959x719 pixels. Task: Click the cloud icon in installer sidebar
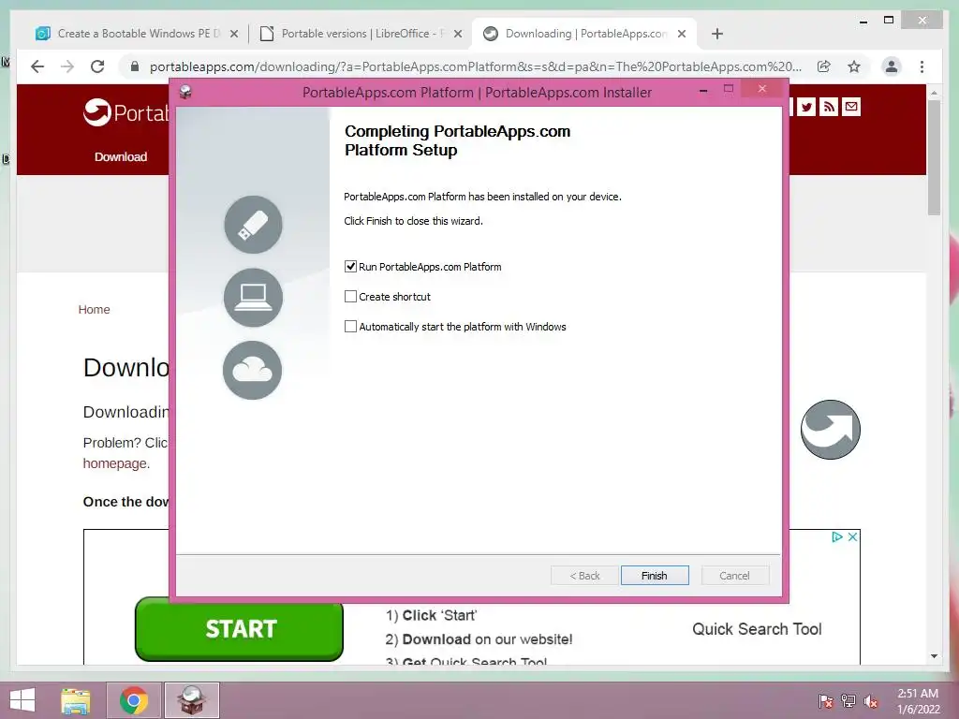point(253,371)
